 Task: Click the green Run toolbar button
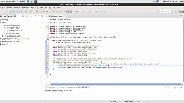(x=31, y=11)
